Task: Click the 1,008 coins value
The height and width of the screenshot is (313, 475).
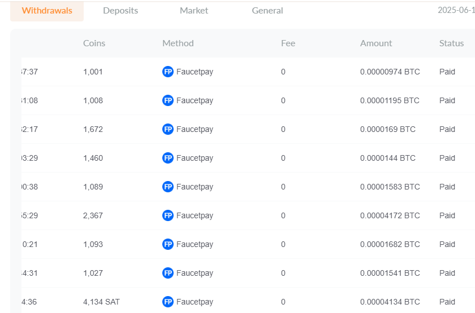Action: [x=93, y=100]
